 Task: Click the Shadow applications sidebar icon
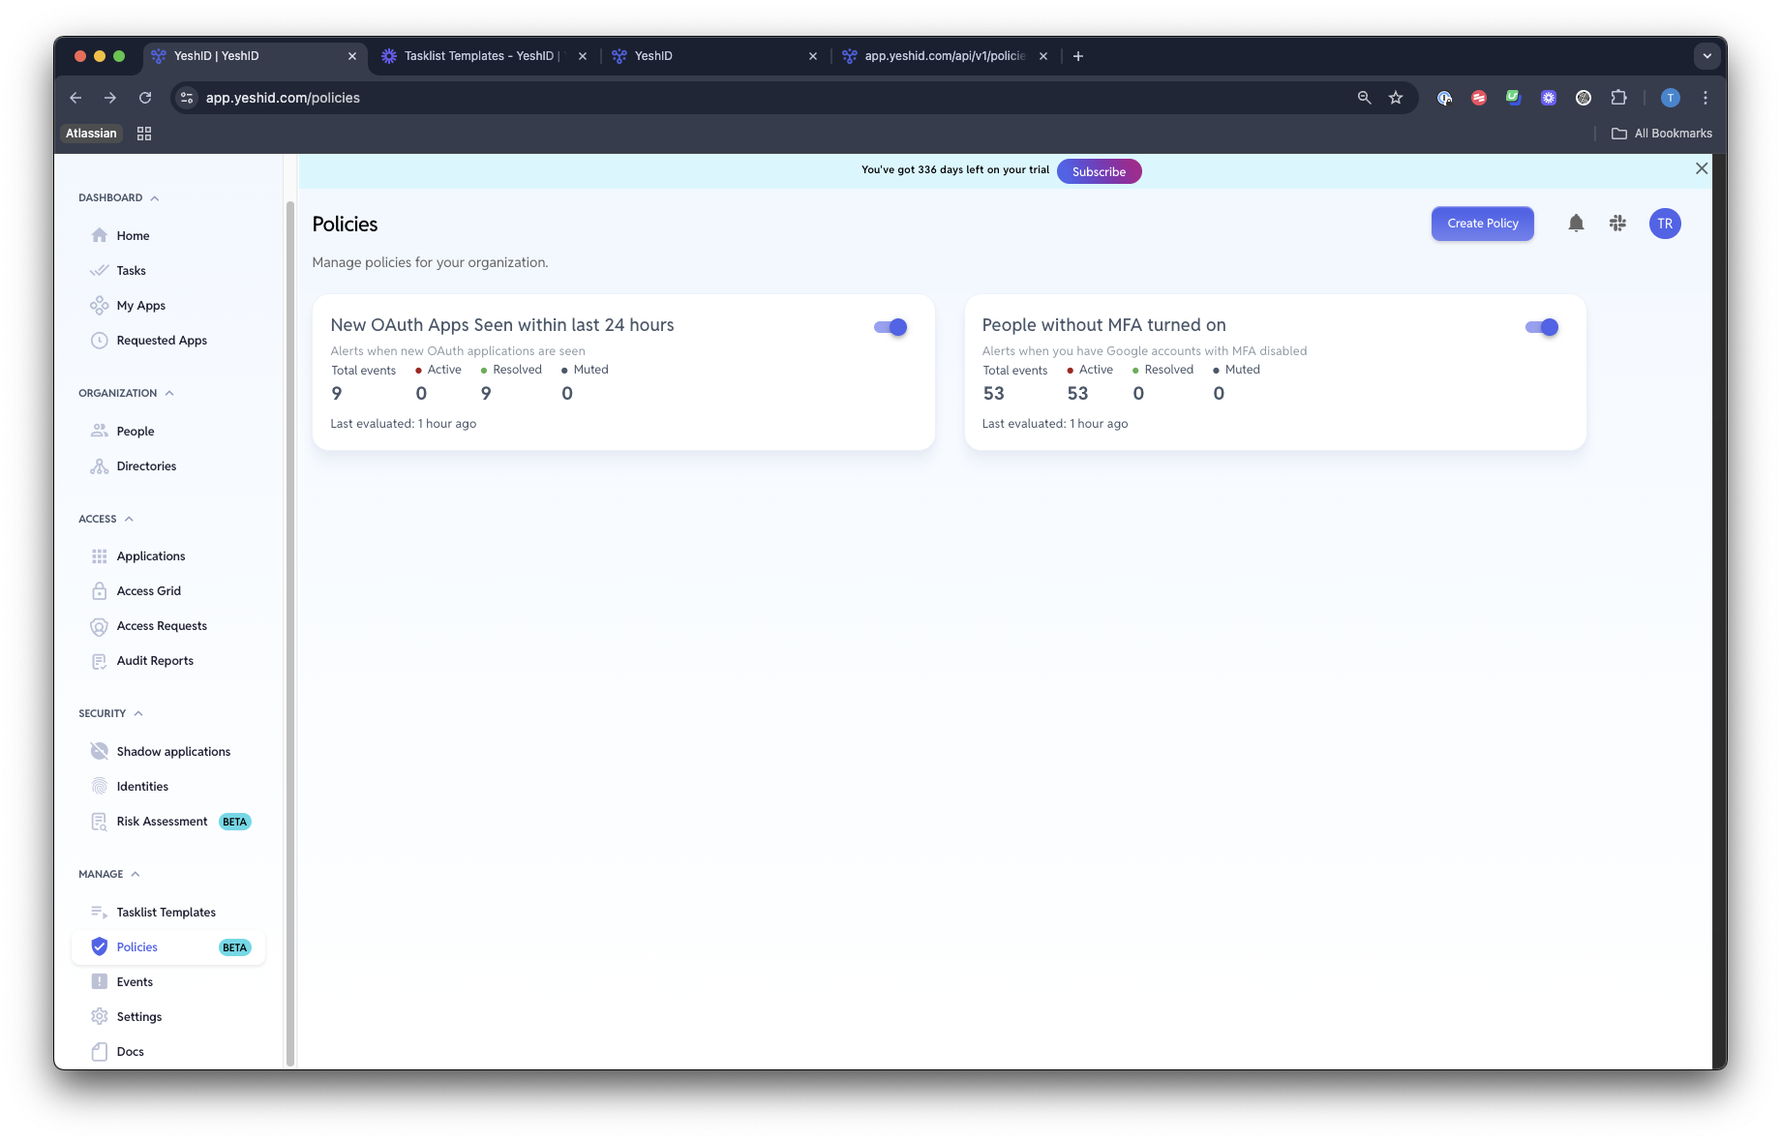coord(99,751)
